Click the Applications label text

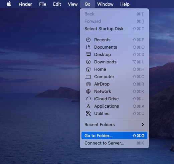[107, 106]
